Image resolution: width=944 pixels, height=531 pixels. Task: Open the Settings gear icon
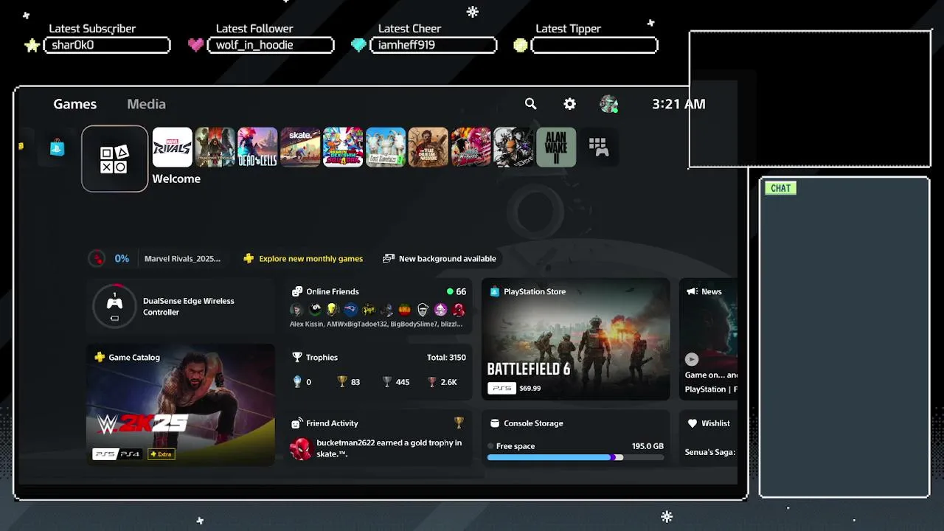click(x=569, y=104)
